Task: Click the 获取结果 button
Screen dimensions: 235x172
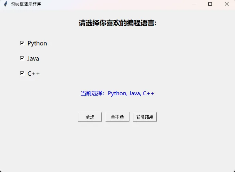Action: 145,117
